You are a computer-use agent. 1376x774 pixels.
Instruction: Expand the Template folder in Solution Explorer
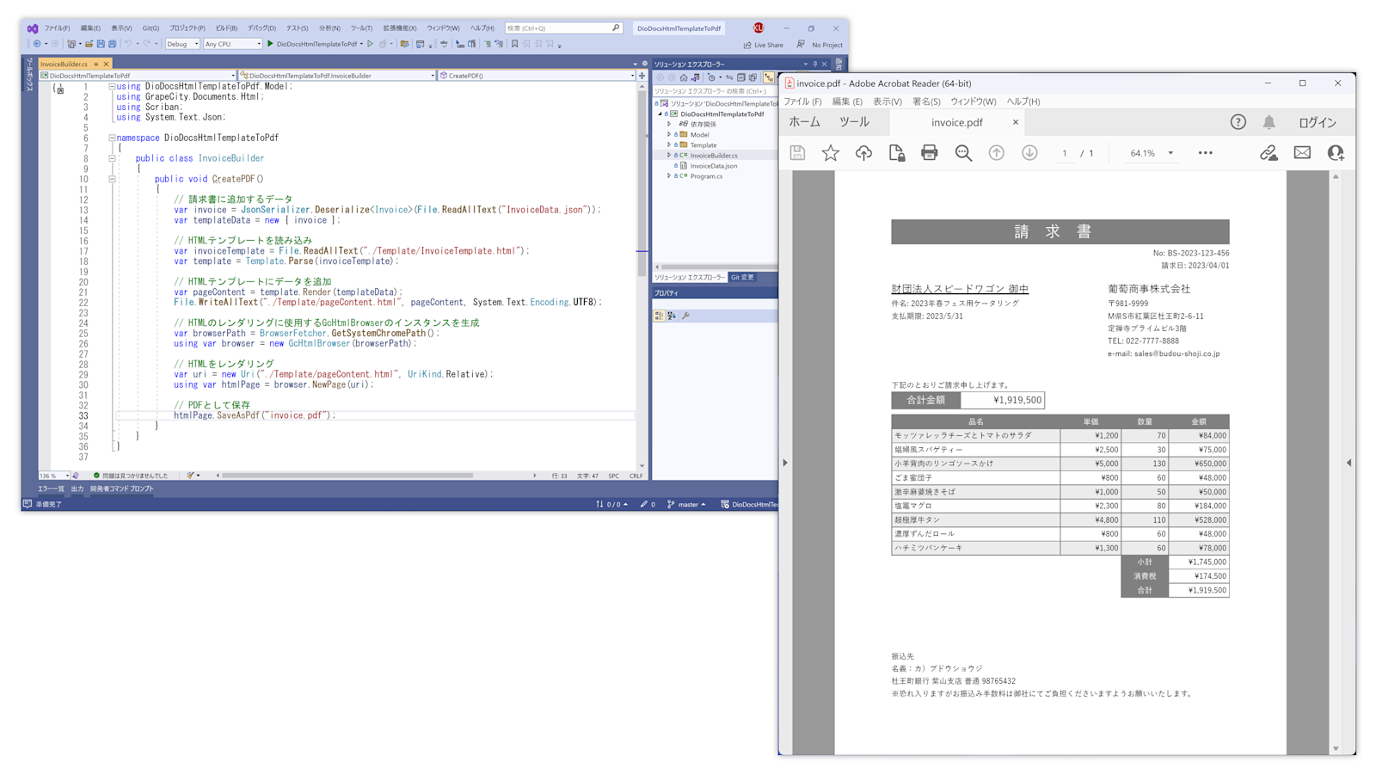[x=669, y=144]
